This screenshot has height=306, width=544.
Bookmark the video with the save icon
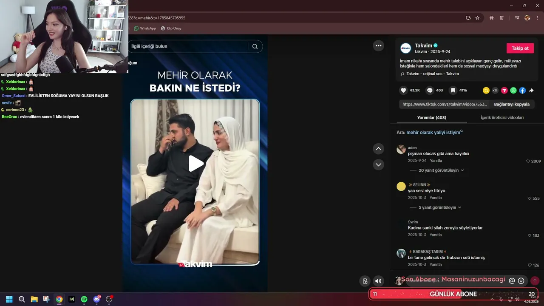(x=453, y=91)
